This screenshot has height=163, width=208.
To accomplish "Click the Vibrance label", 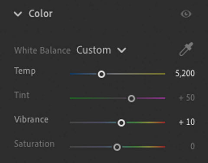I will coord(31,120).
